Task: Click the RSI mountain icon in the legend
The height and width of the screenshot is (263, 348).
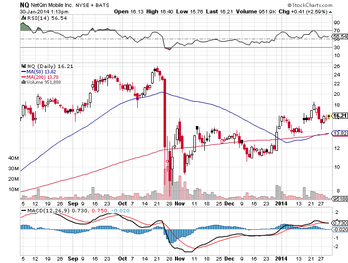Action: (x=23, y=18)
